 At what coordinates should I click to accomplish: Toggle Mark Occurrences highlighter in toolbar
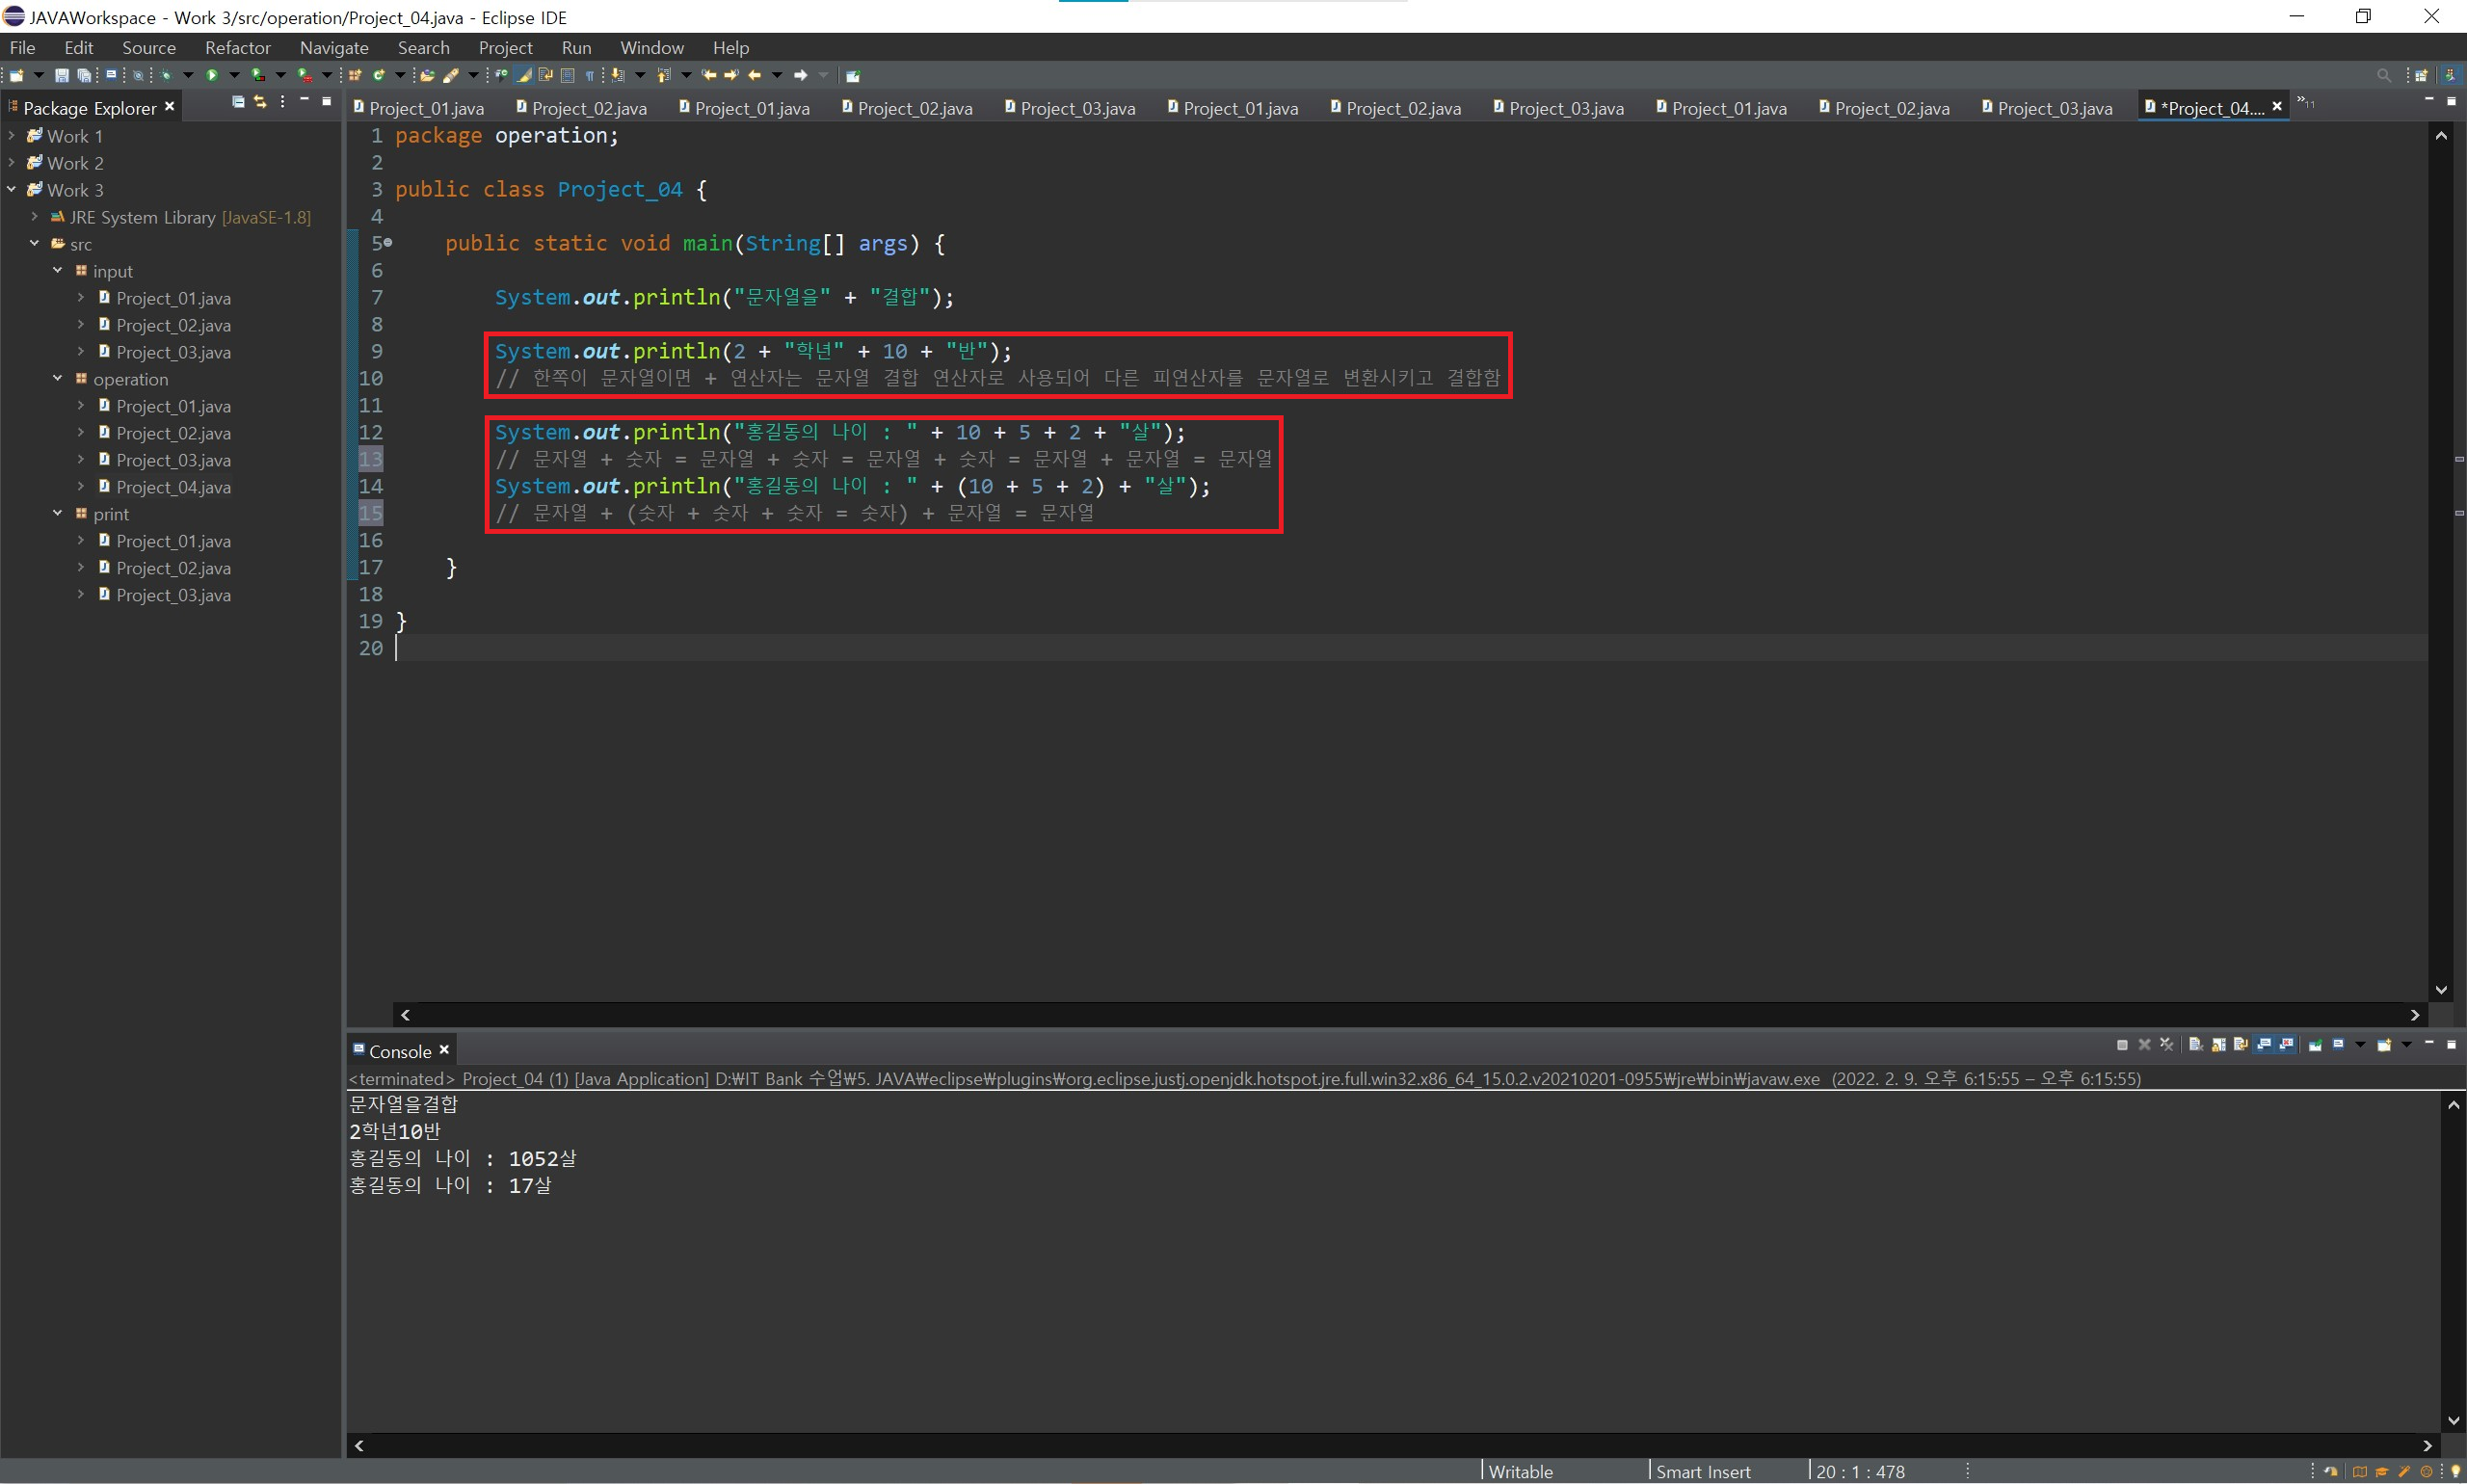[x=524, y=75]
